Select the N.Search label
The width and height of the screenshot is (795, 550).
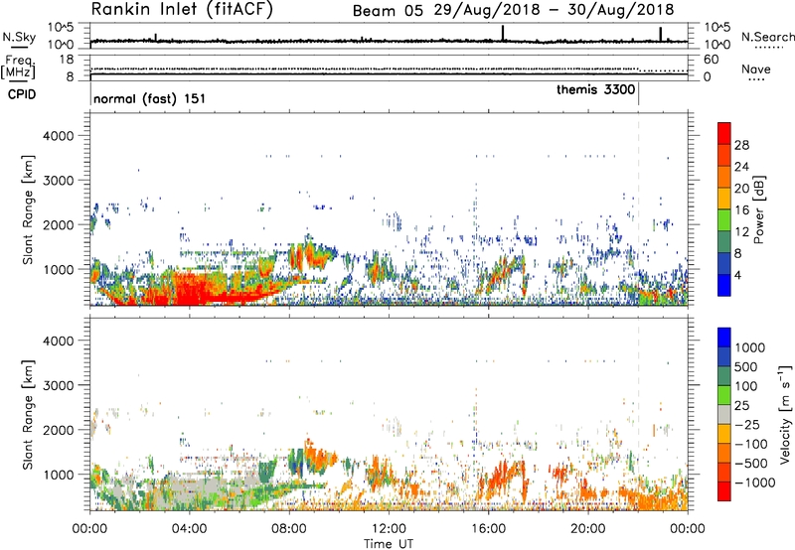pyautogui.click(x=767, y=37)
